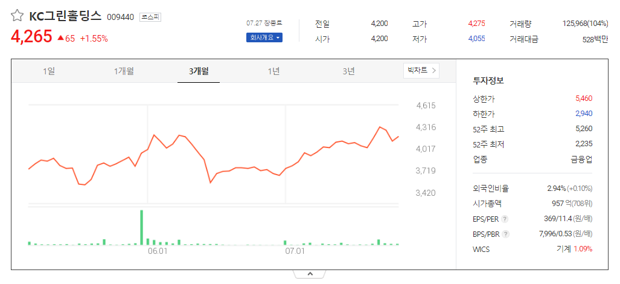Image resolution: width=620 pixels, height=284 pixels.
Task: Click the 52주 최고 value 5,260
Action: [x=584, y=129]
